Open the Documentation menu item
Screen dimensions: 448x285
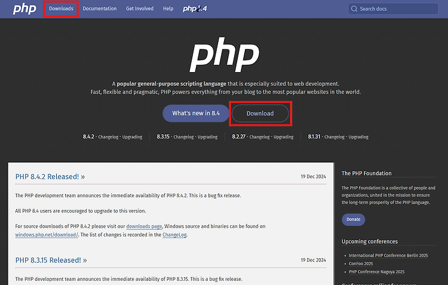(x=100, y=8)
